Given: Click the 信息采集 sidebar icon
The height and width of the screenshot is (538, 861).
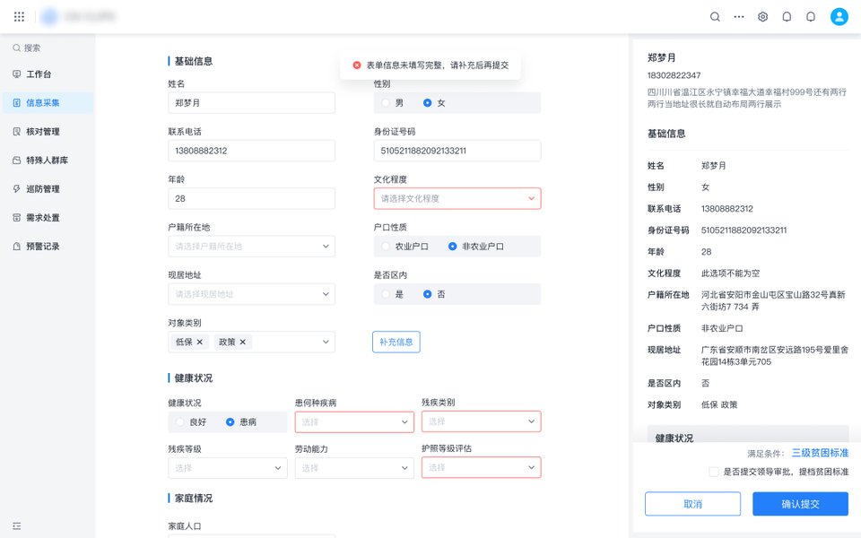Looking at the screenshot, I should click(16, 102).
